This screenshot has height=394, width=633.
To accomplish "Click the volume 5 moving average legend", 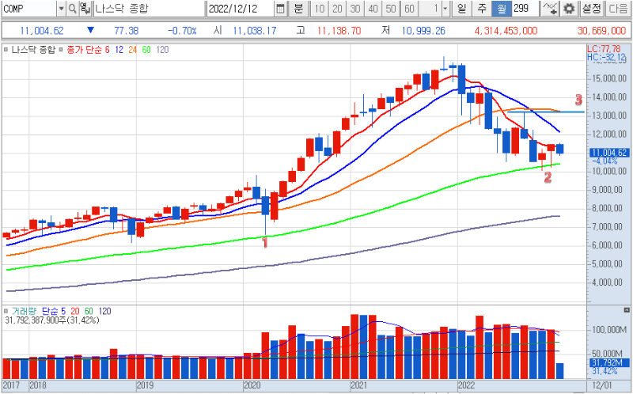I will 63,311.
